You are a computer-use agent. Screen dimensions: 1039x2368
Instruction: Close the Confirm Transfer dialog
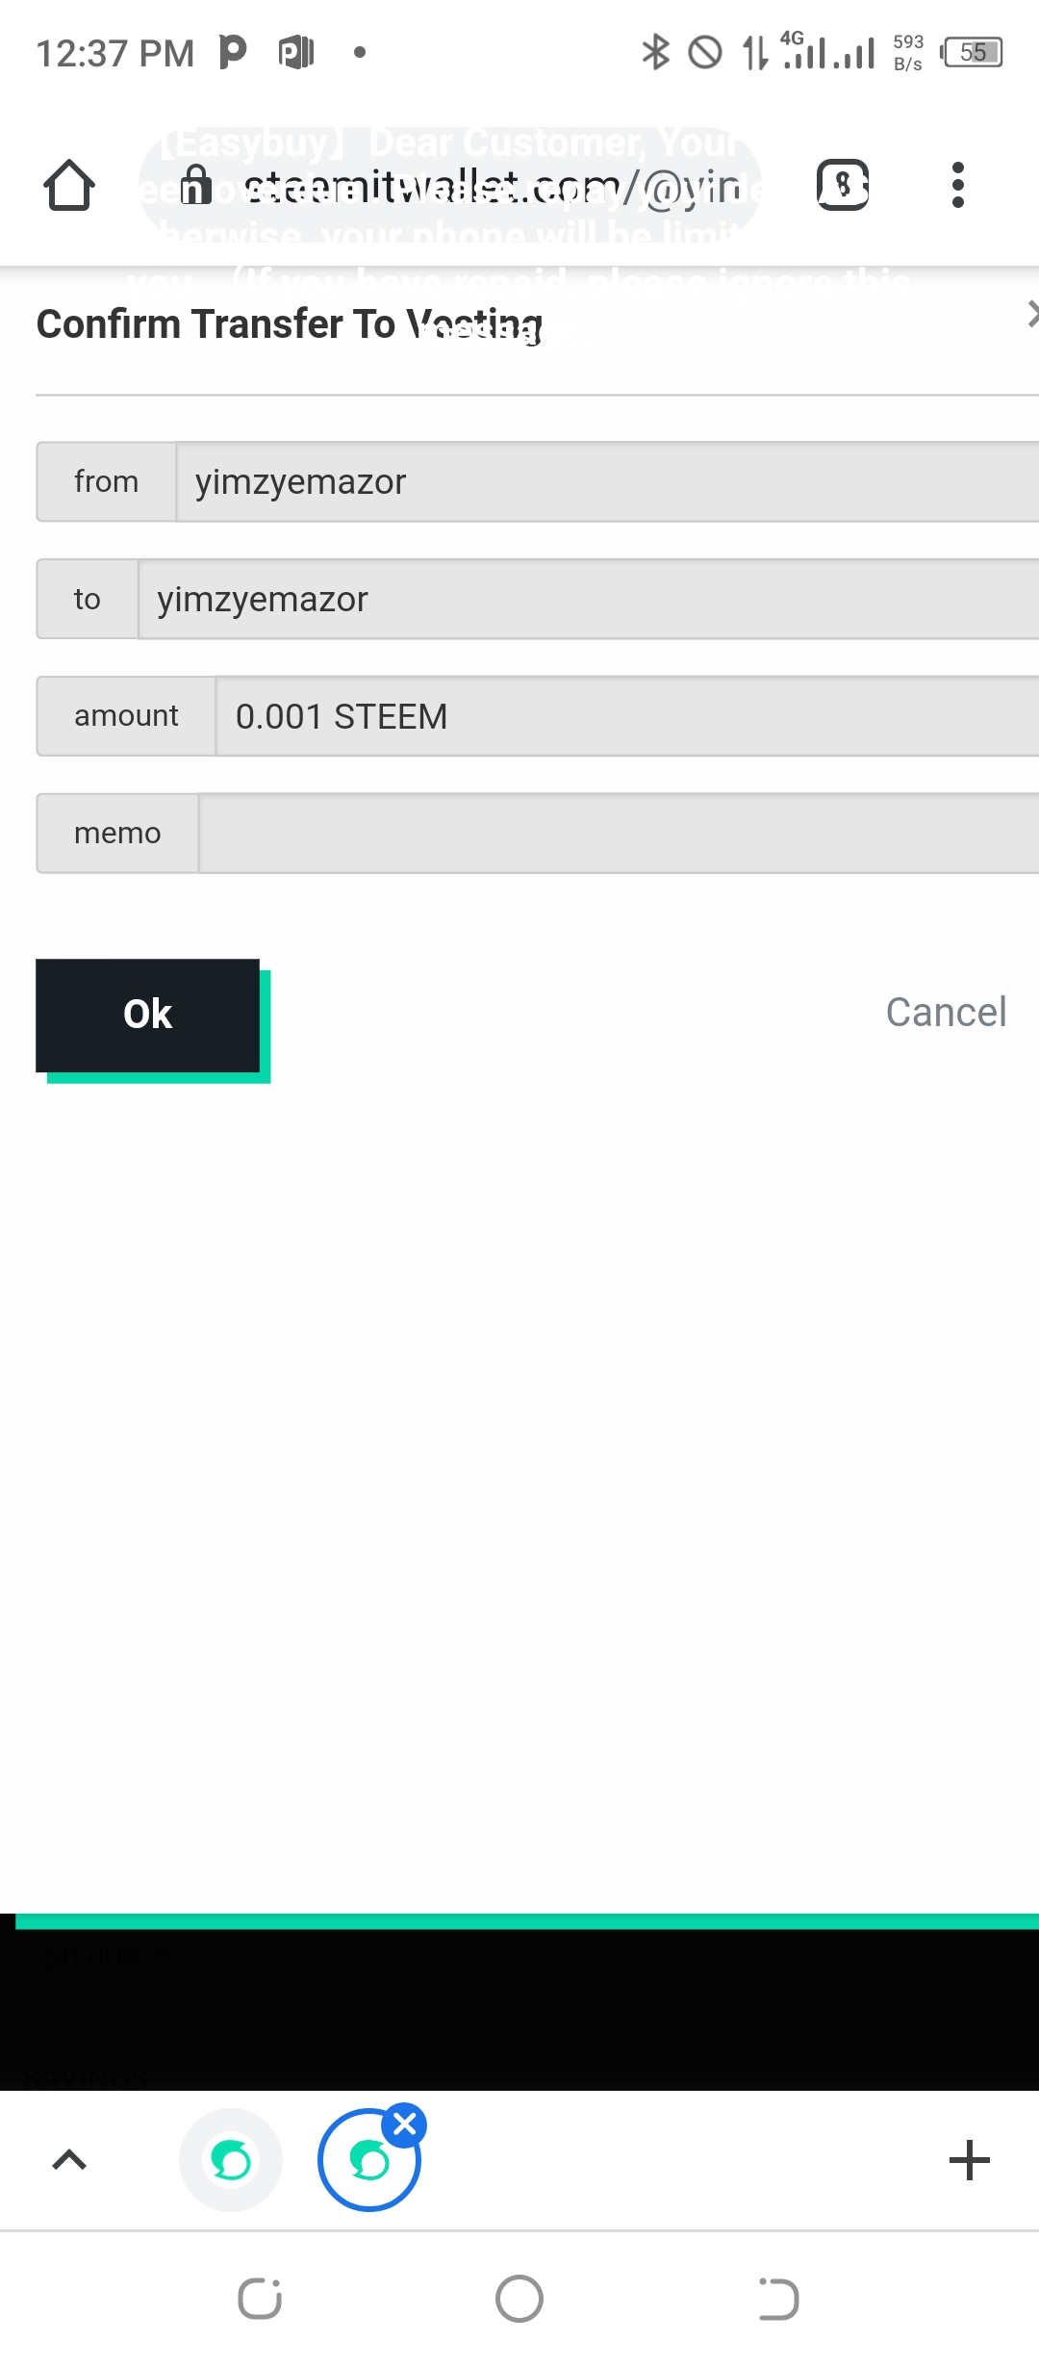coord(1031,314)
